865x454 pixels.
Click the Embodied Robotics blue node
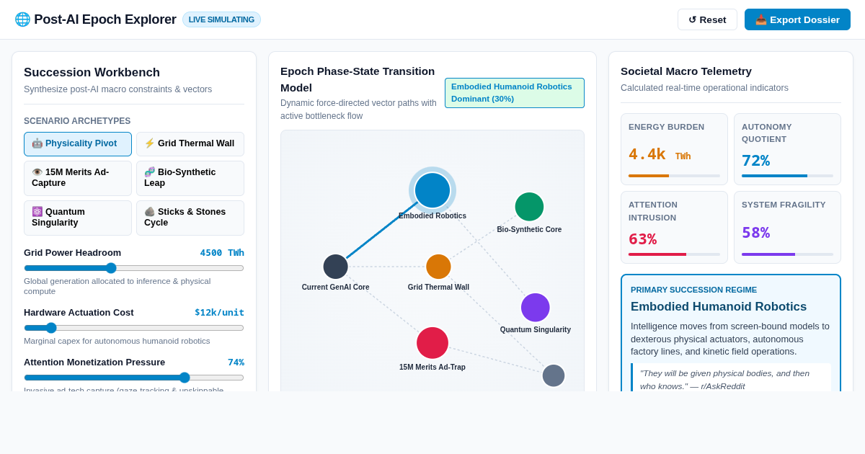[432, 190]
